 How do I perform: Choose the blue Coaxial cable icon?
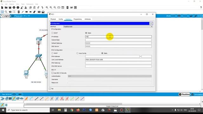click(x=57, y=99)
